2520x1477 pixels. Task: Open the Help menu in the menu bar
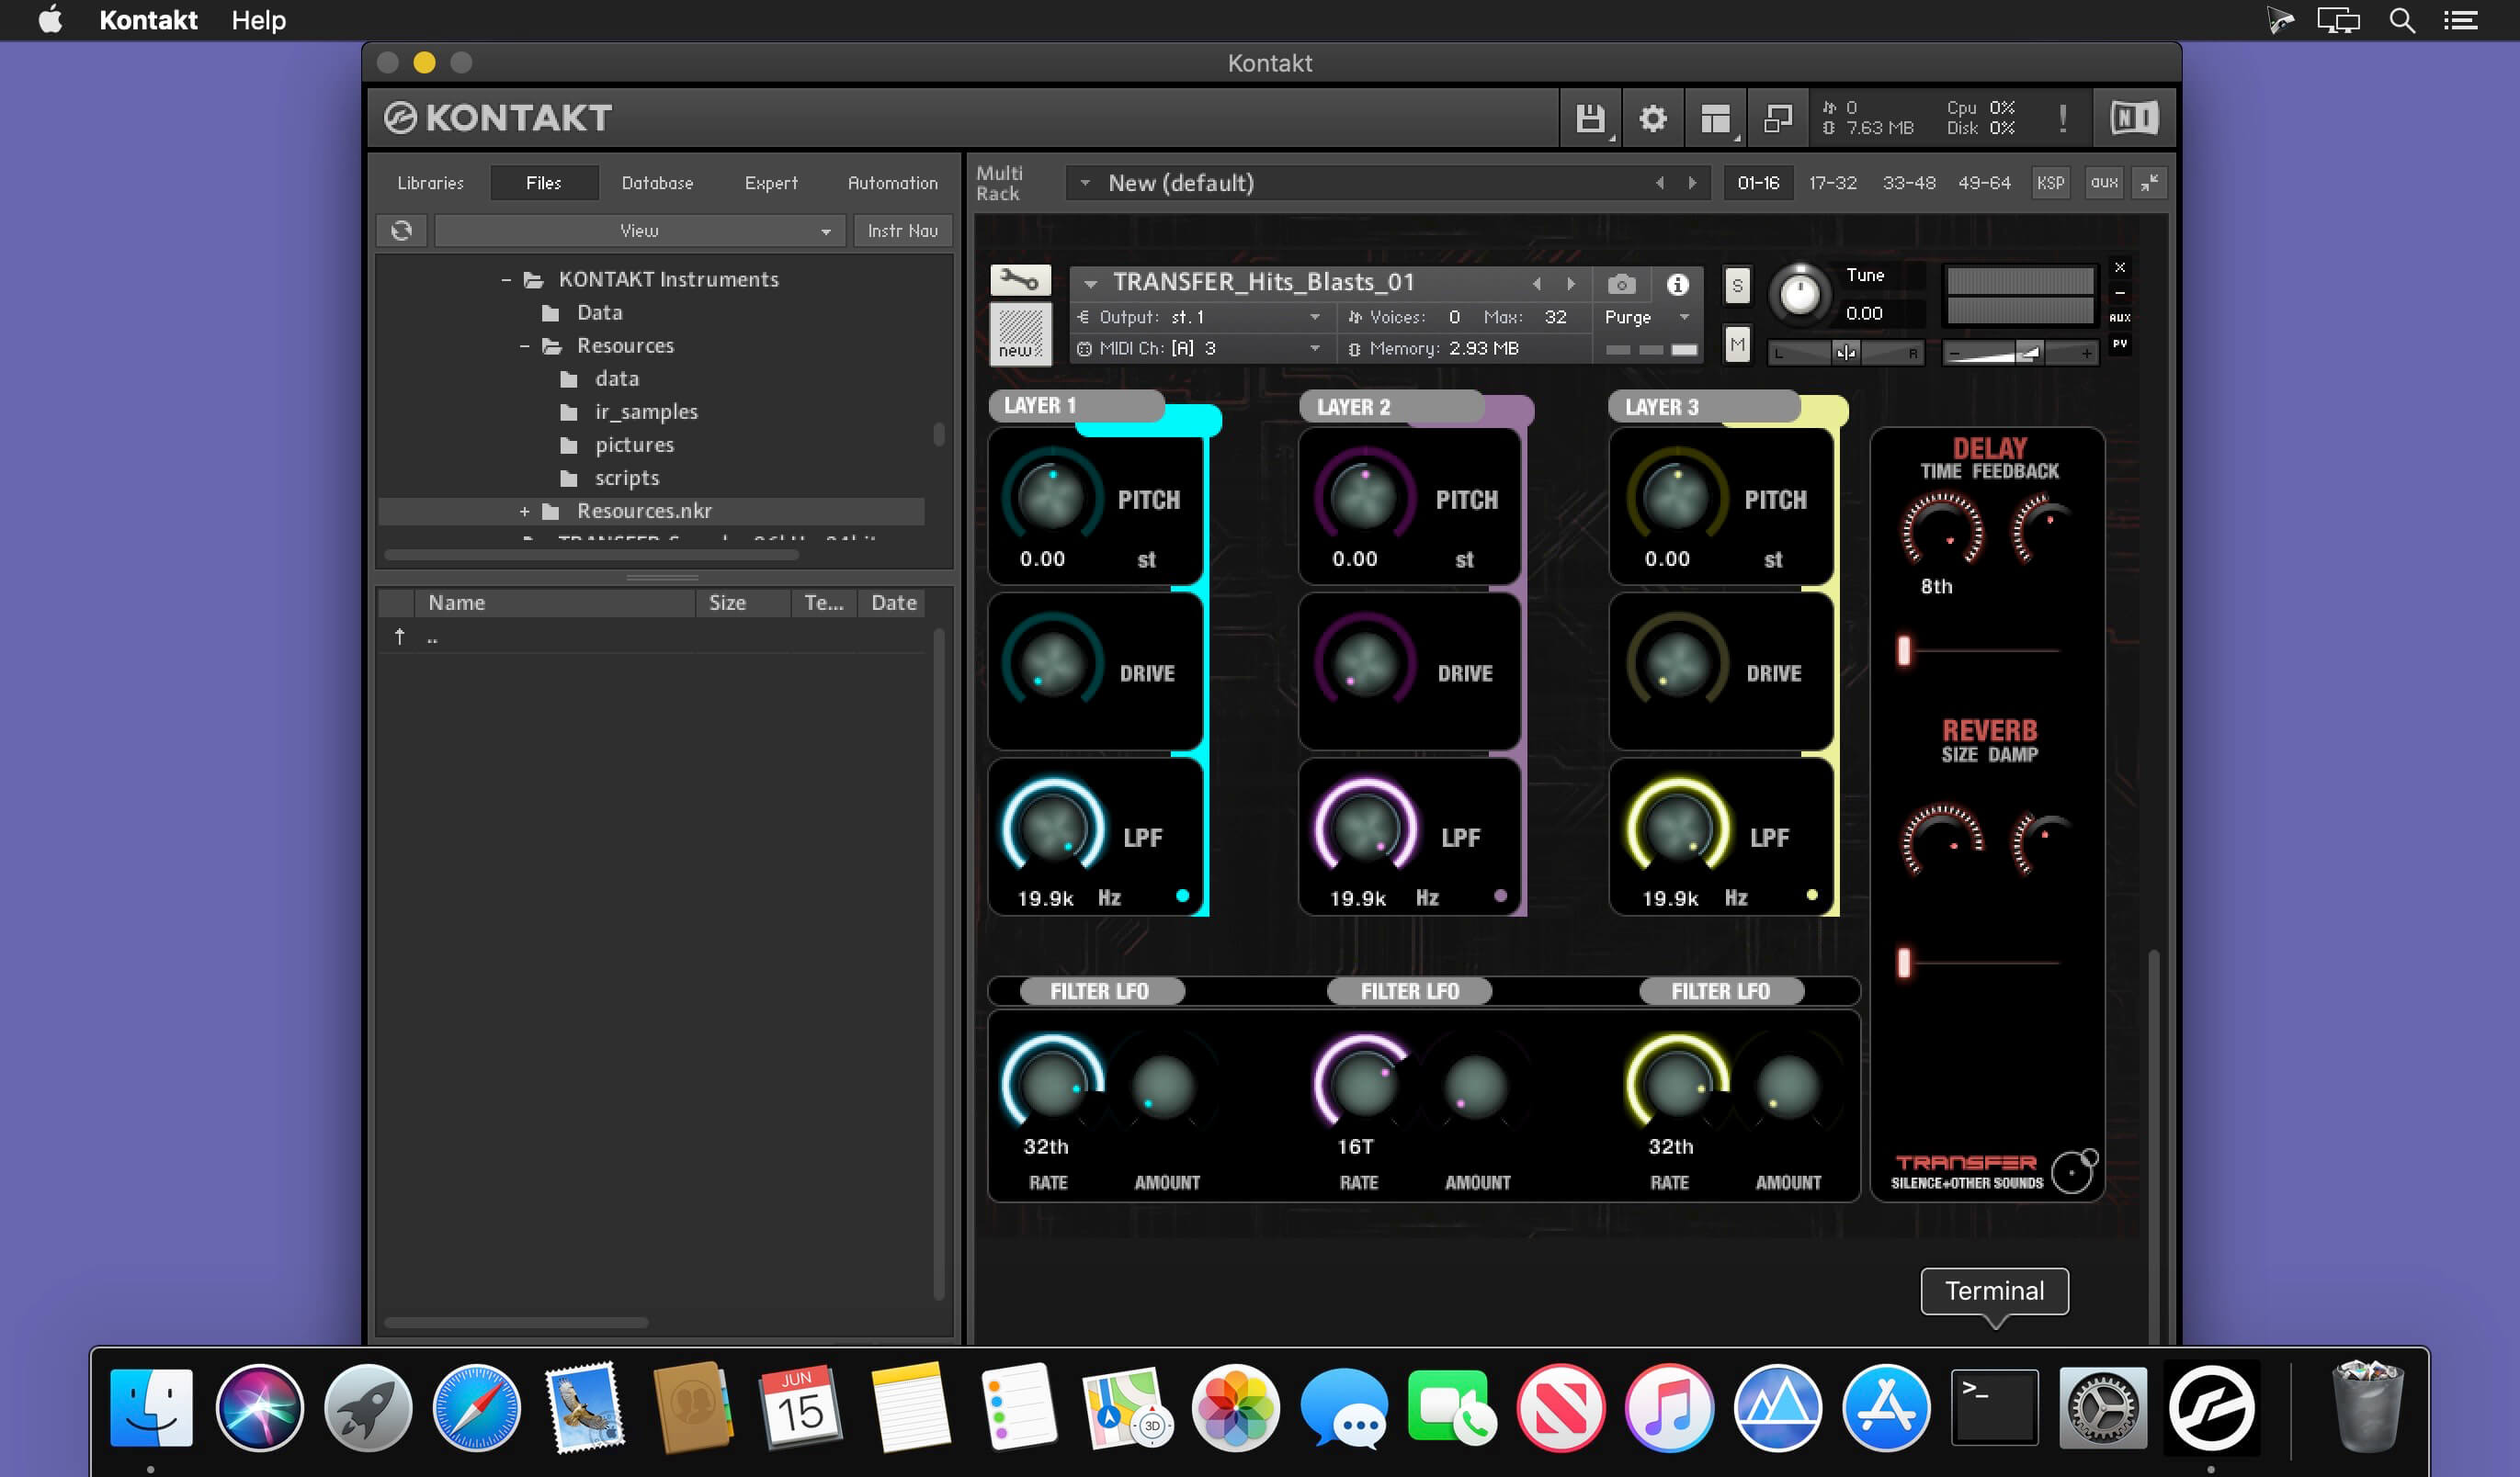[x=258, y=20]
